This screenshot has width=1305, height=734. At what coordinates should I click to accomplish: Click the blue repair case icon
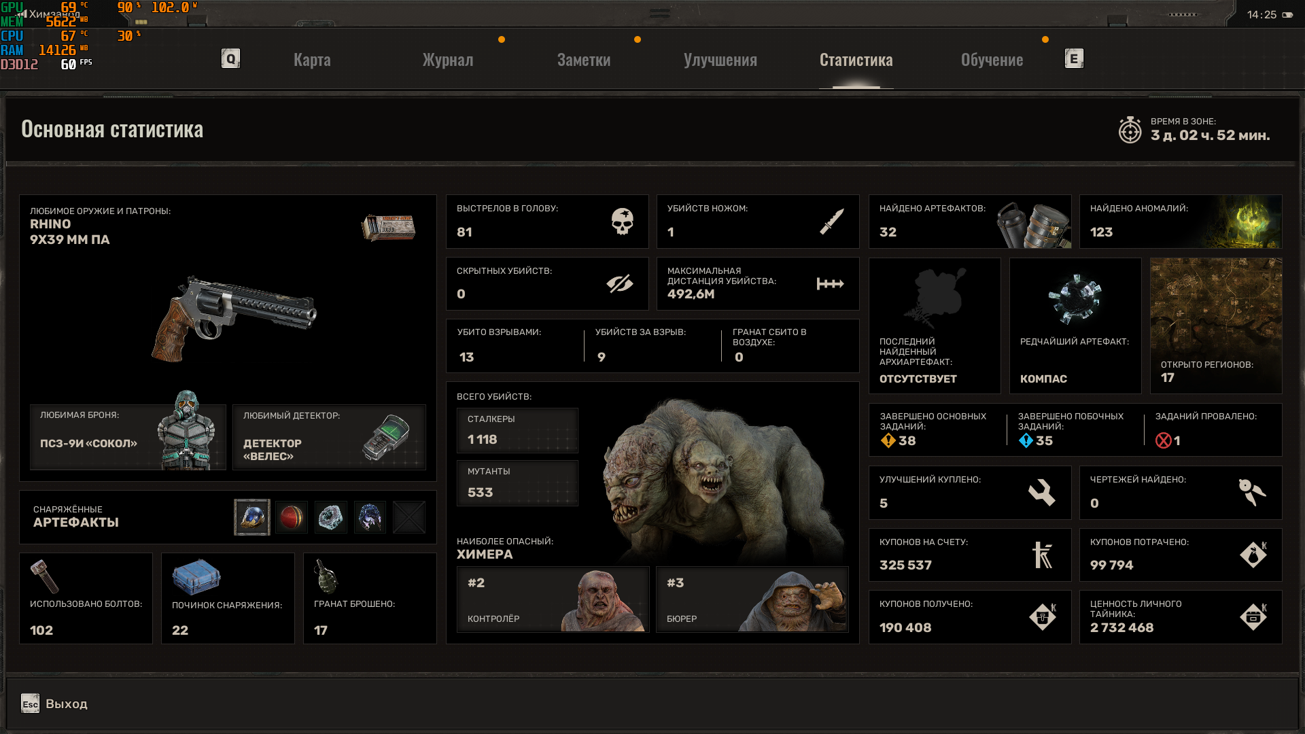[x=196, y=576]
